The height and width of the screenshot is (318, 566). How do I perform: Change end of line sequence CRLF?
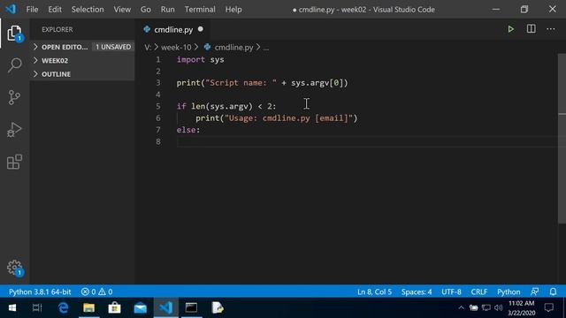[x=479, y=291]
